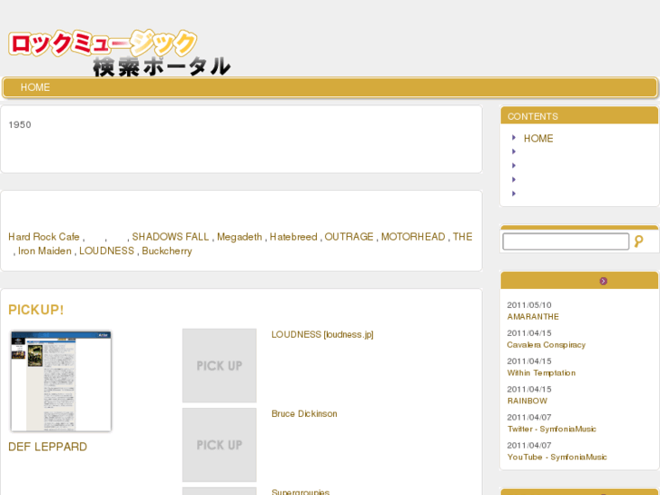Open the THE tag link
Image resolution: width=660 pixels, height=495 pixels.
(463, 237)
